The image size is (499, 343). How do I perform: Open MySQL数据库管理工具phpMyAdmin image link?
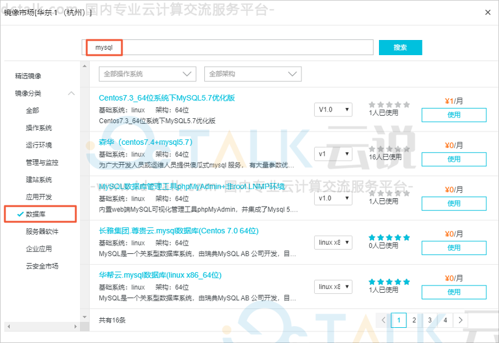tap(192, 186)
